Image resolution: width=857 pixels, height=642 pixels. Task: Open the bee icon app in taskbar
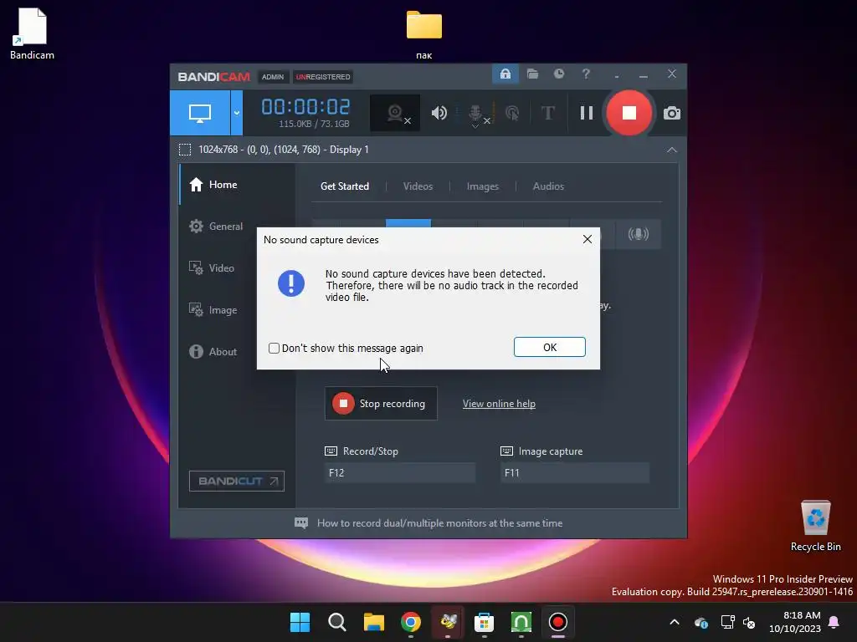(x=448, y=622)
